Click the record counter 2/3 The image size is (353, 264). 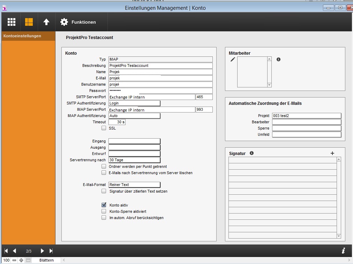coord(29,251)
